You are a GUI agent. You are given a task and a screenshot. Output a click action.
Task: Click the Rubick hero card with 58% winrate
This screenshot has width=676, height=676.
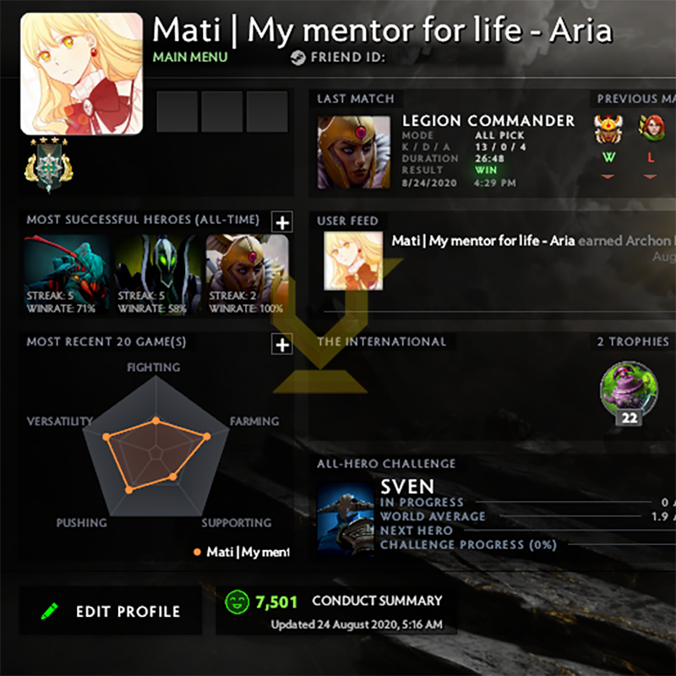(x=157, y=275)
